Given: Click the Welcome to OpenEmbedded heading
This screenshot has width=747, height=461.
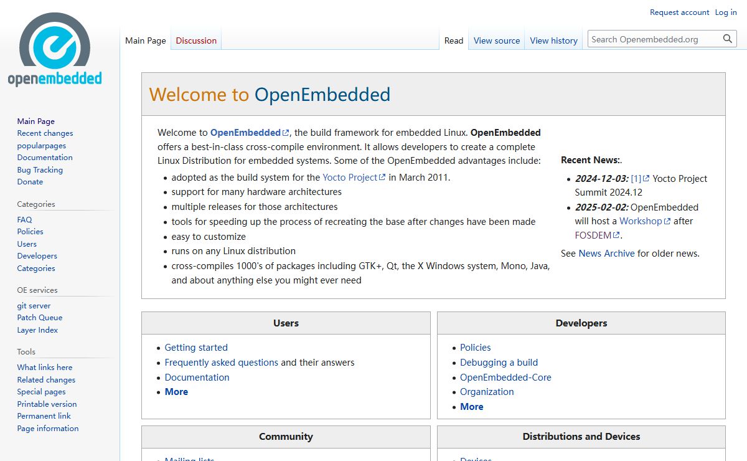Looking at the screenshot, I should (270, 95).
